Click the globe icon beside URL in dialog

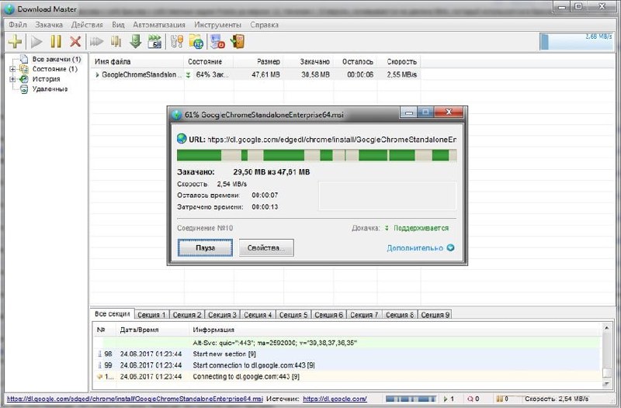182,139
